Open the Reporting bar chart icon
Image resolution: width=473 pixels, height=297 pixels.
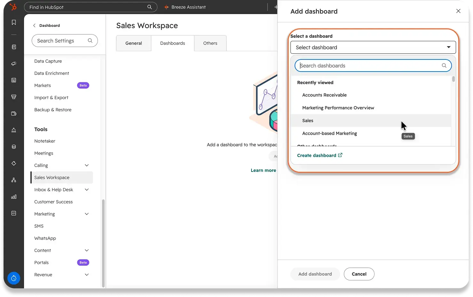tap(14, 197)
